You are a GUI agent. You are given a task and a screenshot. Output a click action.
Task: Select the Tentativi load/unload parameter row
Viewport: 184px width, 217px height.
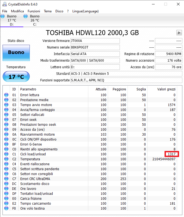[90, 193]
